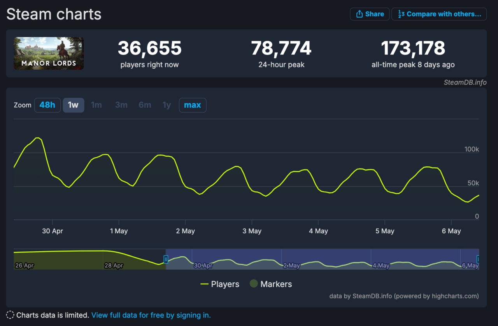The width and height of the screenshot is (498, 326).
Task: Click the '50k' y-axis label
Action: tap(473, 183)
